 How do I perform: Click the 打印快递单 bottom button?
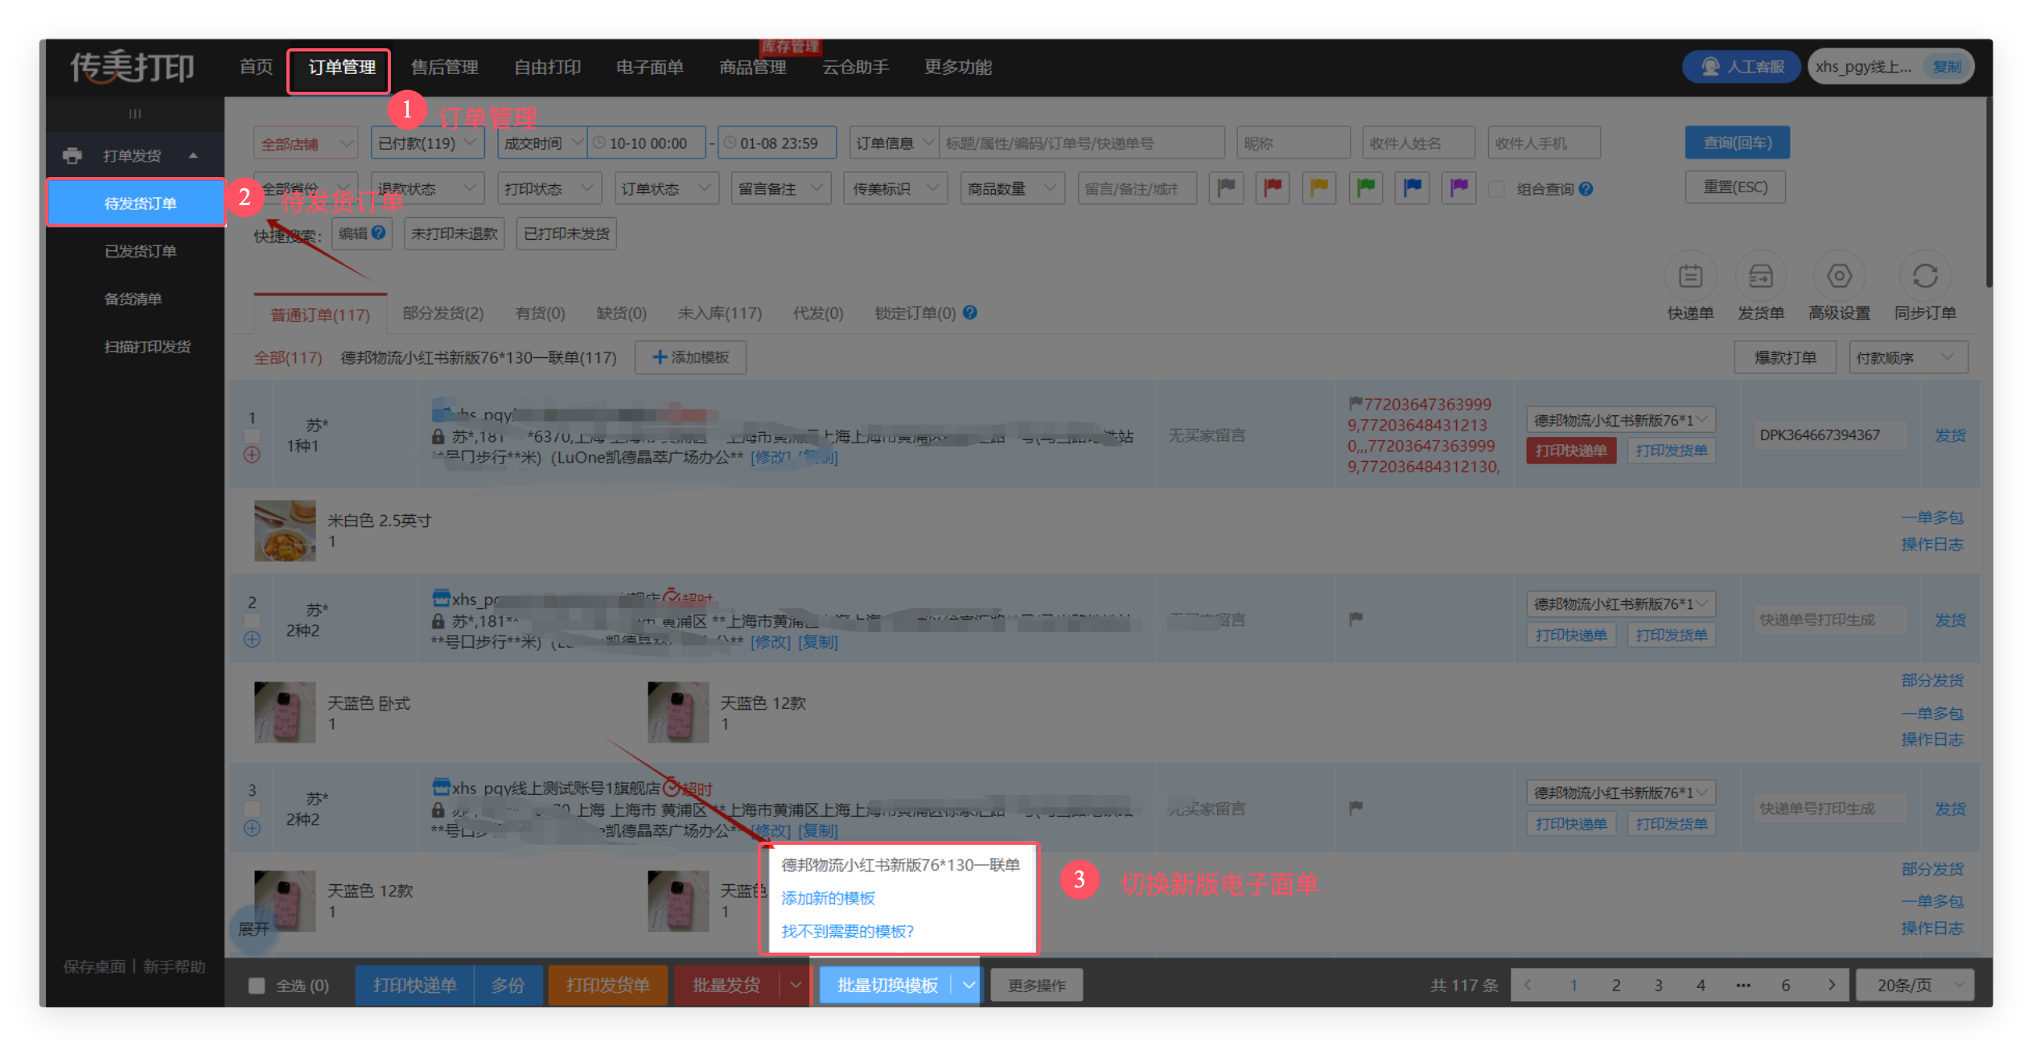(x=414, y=985)
